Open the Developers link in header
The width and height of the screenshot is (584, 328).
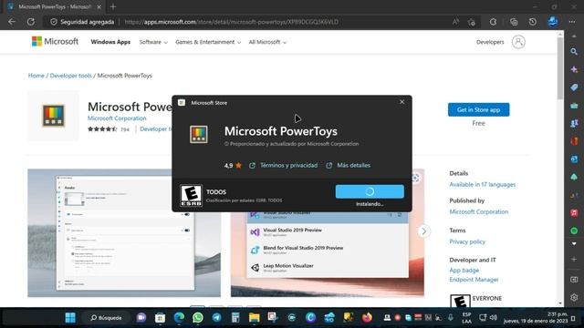point(490,42)
